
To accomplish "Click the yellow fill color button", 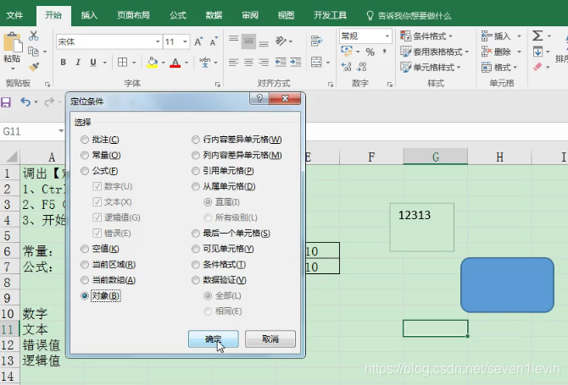I will click(153, 63).
